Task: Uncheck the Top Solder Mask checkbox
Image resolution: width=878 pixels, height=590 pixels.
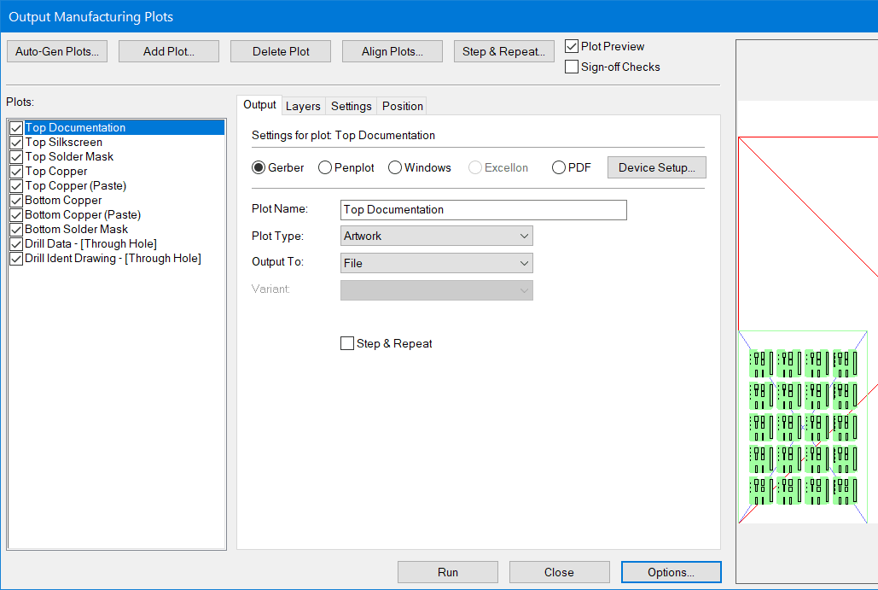Action: pos(16,157)
